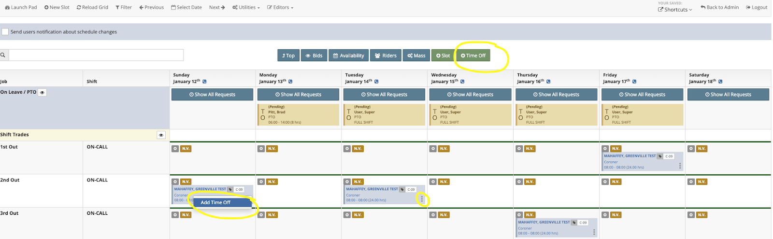Open three-dot menu on Thursday 3rd Out shift
The width and height of the screenshot is (773, 239).
tap(594, 232)
